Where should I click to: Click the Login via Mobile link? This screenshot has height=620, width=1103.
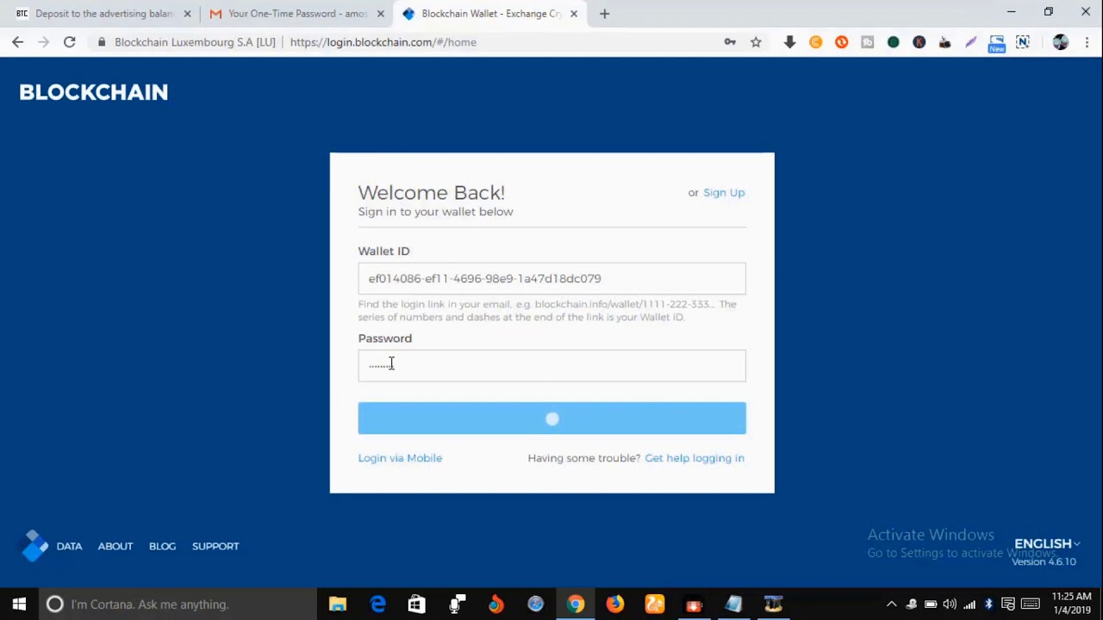(x=400, y=458)
